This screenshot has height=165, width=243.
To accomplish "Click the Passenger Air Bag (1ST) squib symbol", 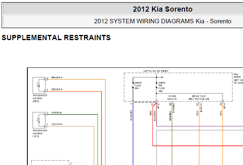I will pos(39,120).
